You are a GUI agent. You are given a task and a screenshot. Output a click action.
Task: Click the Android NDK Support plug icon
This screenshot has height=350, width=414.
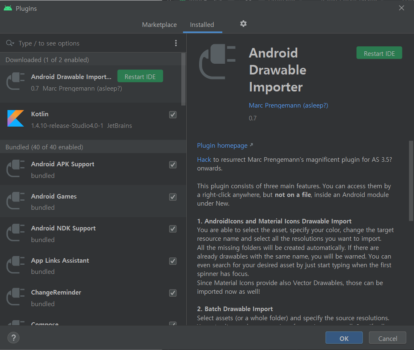(15, 233)
